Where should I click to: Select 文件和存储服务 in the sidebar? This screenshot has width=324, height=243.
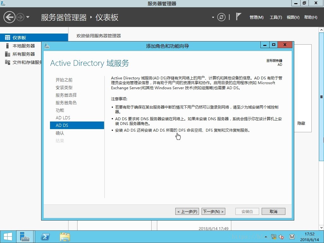pyautogui.click(x=27, y=62)
